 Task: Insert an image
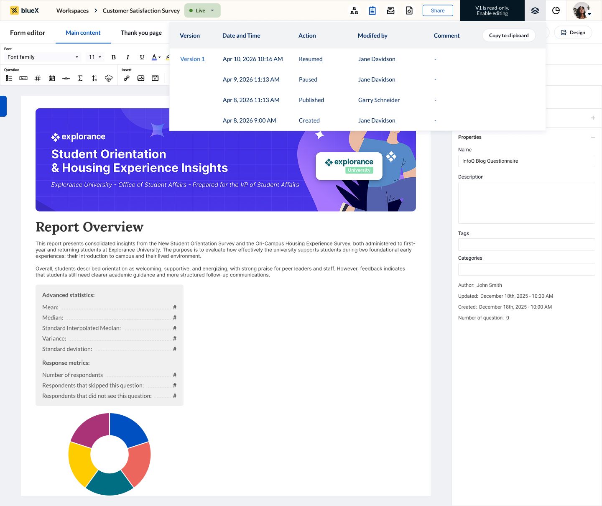(x=141, y=78)
